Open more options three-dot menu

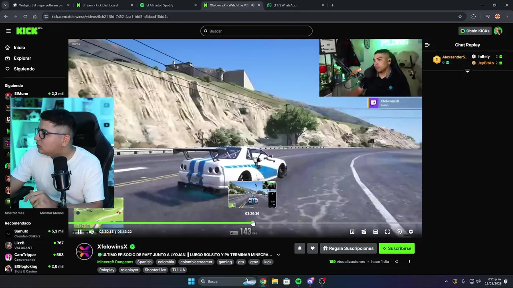[409, 262]
